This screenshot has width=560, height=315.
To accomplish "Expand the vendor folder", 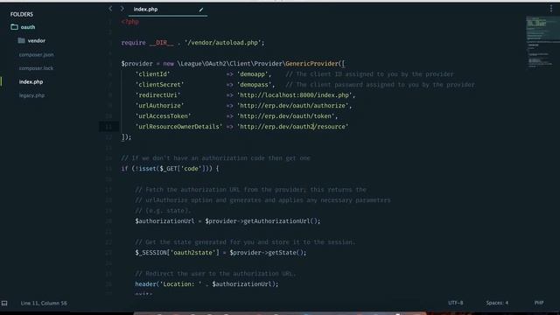I will 37,41.
